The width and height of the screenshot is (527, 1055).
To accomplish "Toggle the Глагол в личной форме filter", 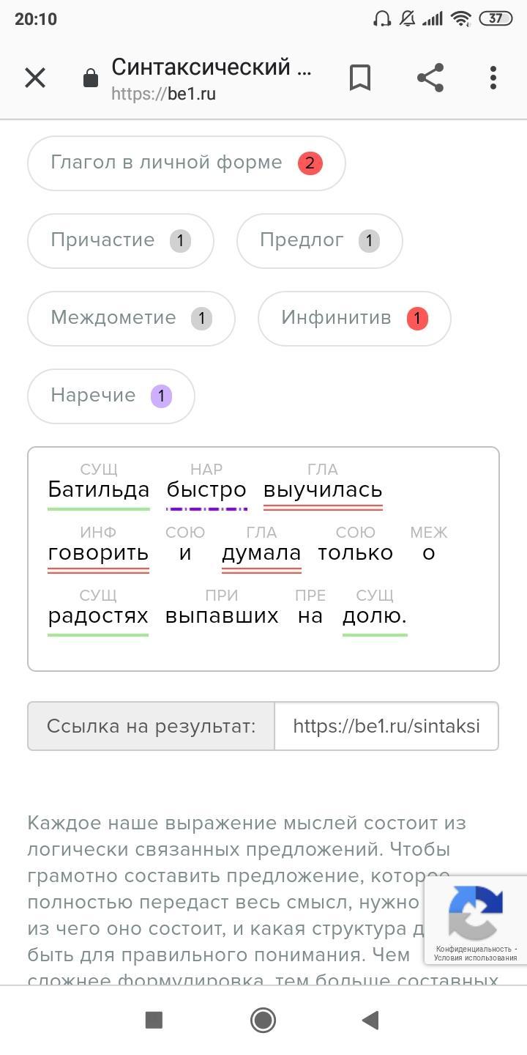I will (186, 163).
